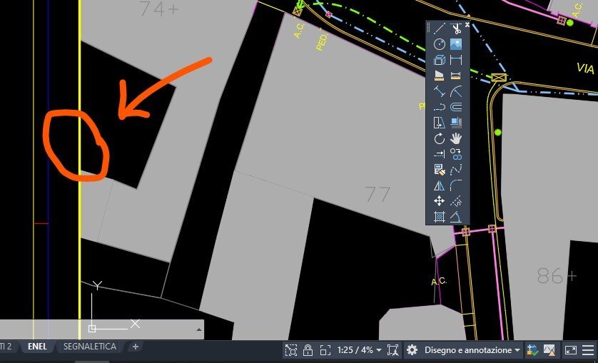
Task: Select the Mirror tool
Action: [x=440, y=185]
